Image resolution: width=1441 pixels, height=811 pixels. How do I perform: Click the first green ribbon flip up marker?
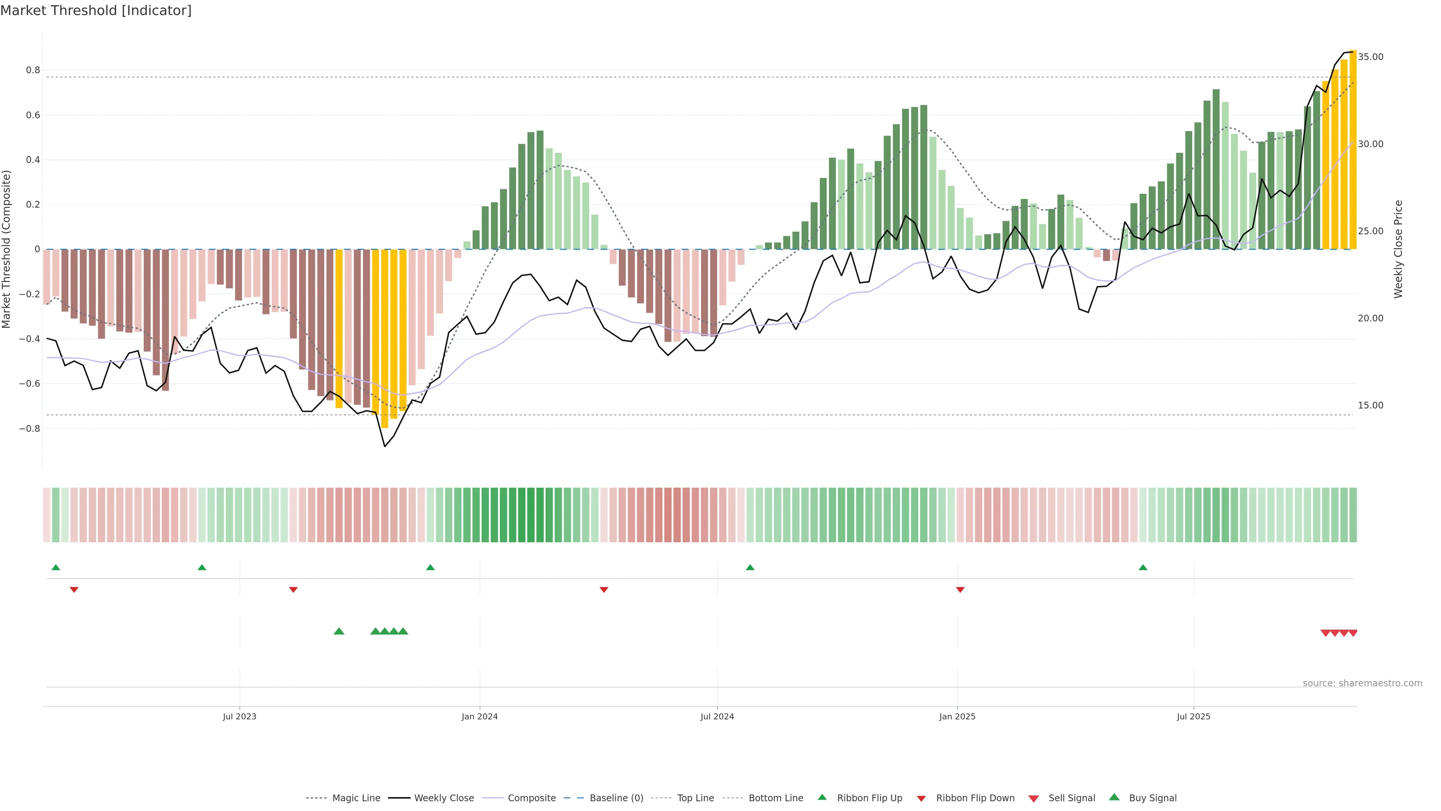(56, 568)
